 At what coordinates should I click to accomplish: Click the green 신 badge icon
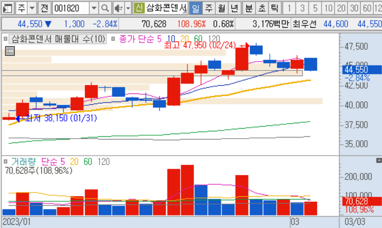[x=139, y=8]
